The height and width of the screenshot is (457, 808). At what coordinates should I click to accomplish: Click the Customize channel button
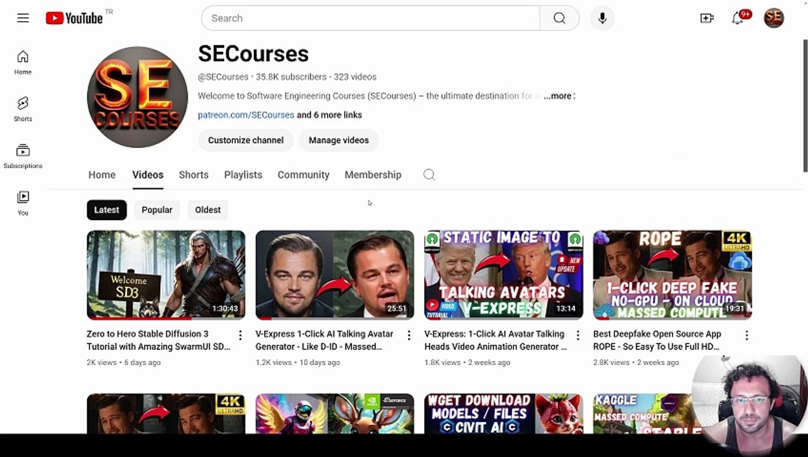point(246,140)
